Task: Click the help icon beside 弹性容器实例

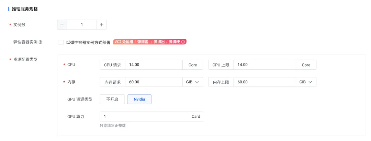Action: click(x=41, y=42)
